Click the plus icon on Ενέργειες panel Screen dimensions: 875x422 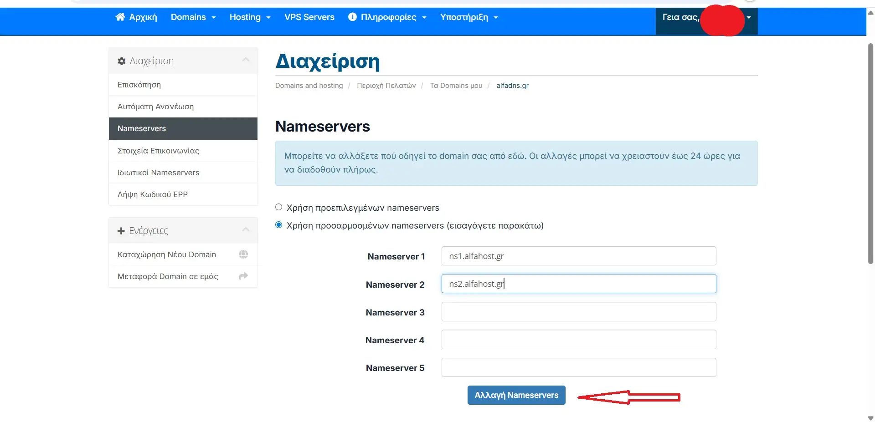click(x=120, y=231)
